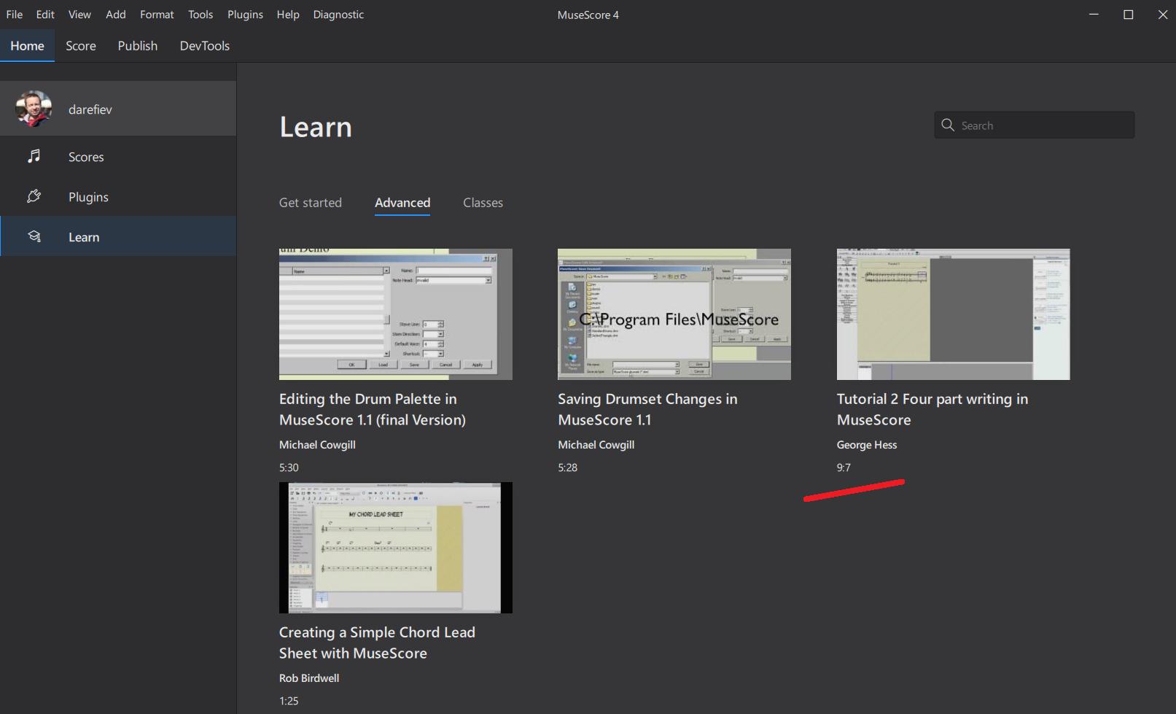Viewport: 1176px width, 714px height.
Task: Open the Publish tab
Action: [137, 45]
